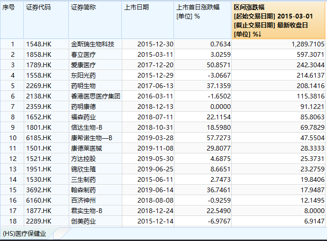Screen dimensions: 327x241
Task: Sort by 区间涨跌幅 column header
Action: click(278, 20)
